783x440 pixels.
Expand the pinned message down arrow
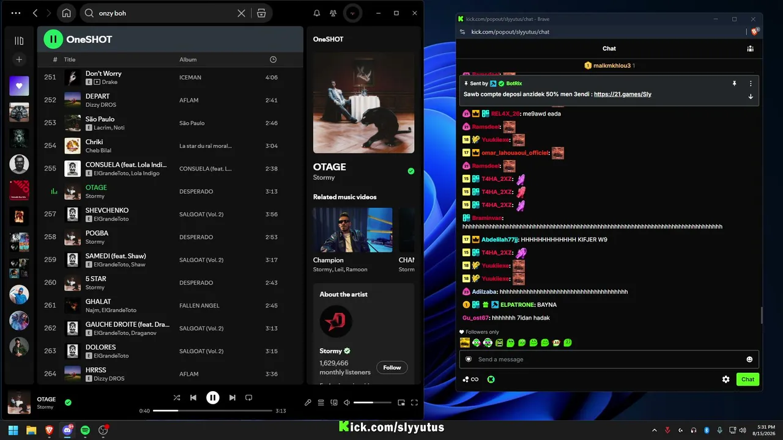click(x=751, y=96)
